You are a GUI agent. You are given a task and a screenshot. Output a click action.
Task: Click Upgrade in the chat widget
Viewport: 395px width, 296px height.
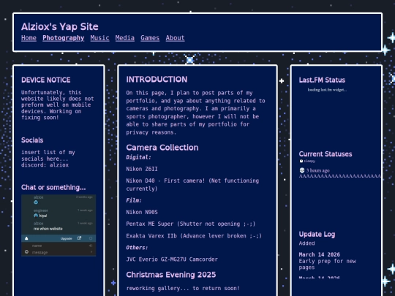coord(67,238)
